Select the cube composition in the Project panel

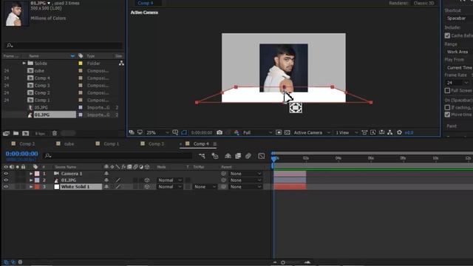click(39, 71)
